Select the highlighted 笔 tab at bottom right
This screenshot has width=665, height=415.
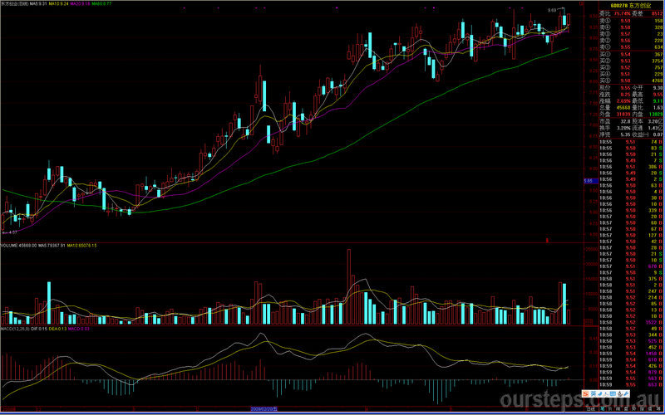click(603, 409)
